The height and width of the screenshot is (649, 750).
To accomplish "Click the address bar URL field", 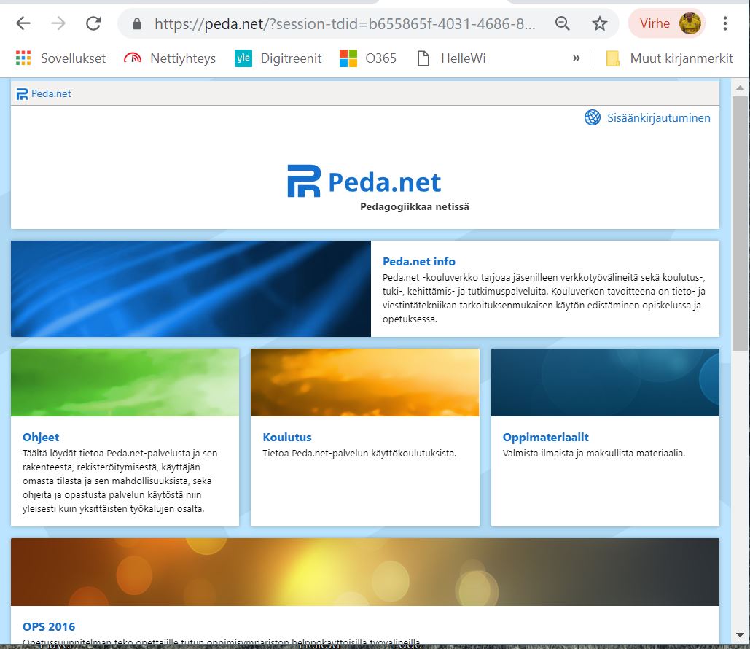I will pyautogui.click(x=343, y=23).
